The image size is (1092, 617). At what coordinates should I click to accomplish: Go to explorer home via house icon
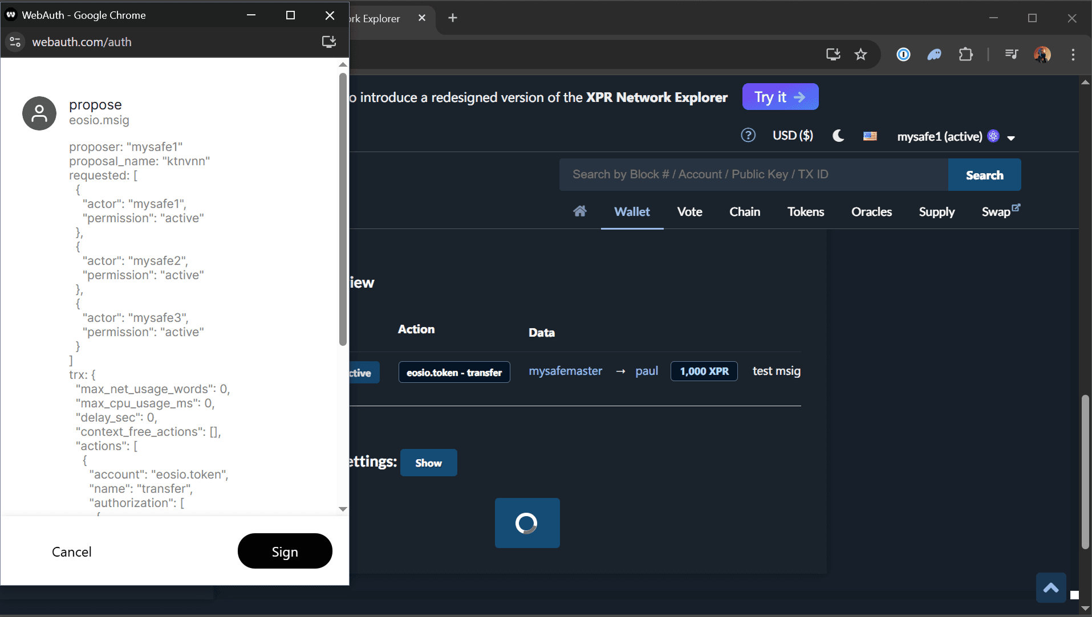coord(580,211)
